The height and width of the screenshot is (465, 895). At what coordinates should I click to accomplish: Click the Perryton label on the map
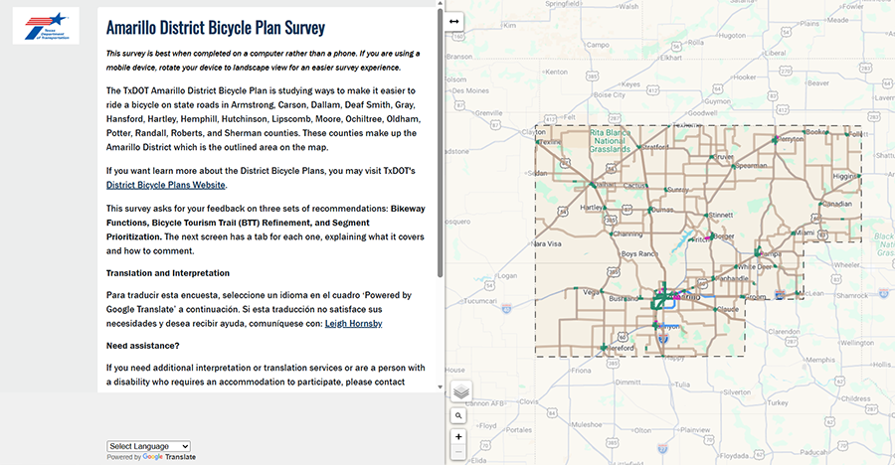point(790,139)
